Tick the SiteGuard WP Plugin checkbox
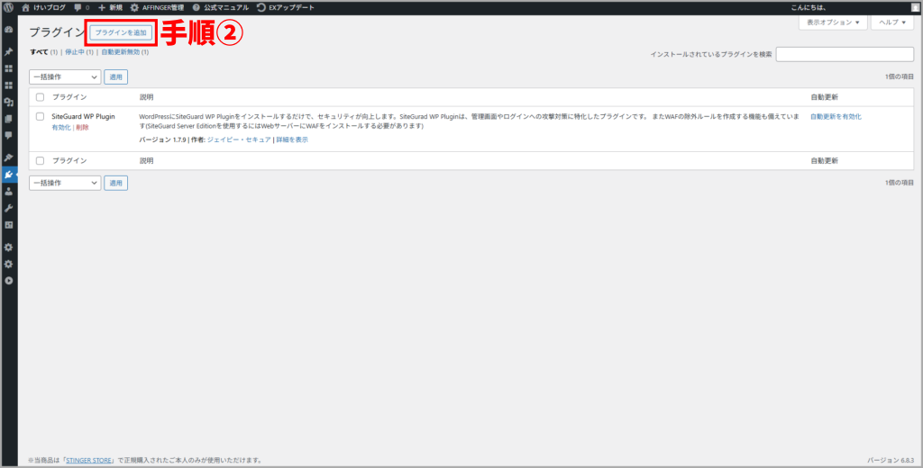The height and width of the screenshot is (468, 923). [x=40, y=117]
